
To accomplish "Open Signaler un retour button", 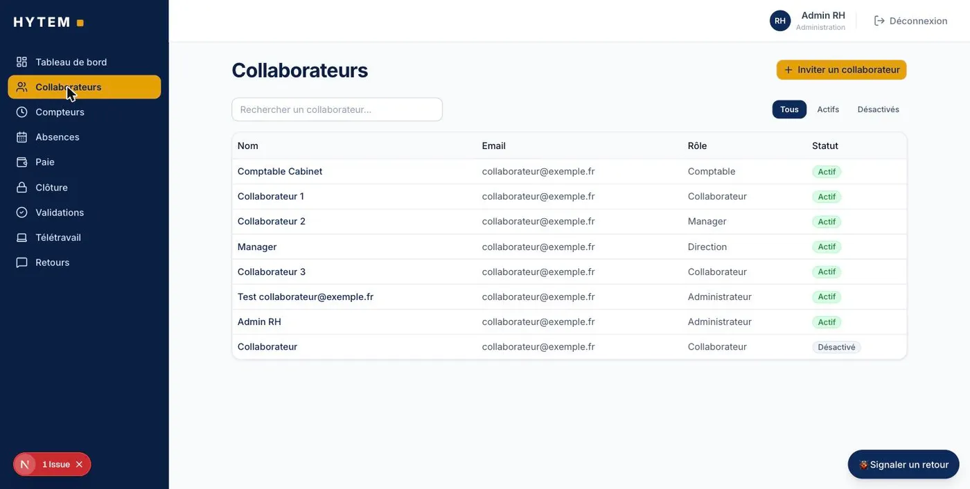I will point(903,465).
